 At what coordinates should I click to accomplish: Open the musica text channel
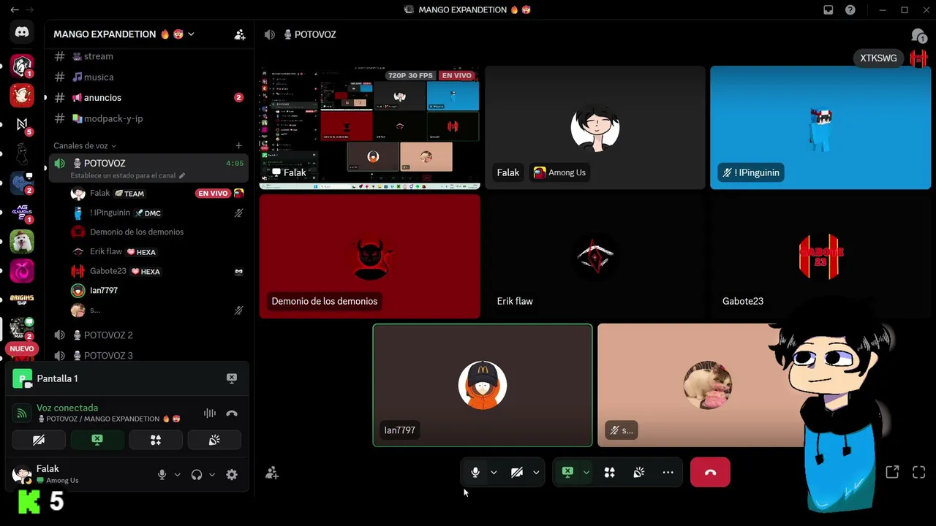point(149,77)
